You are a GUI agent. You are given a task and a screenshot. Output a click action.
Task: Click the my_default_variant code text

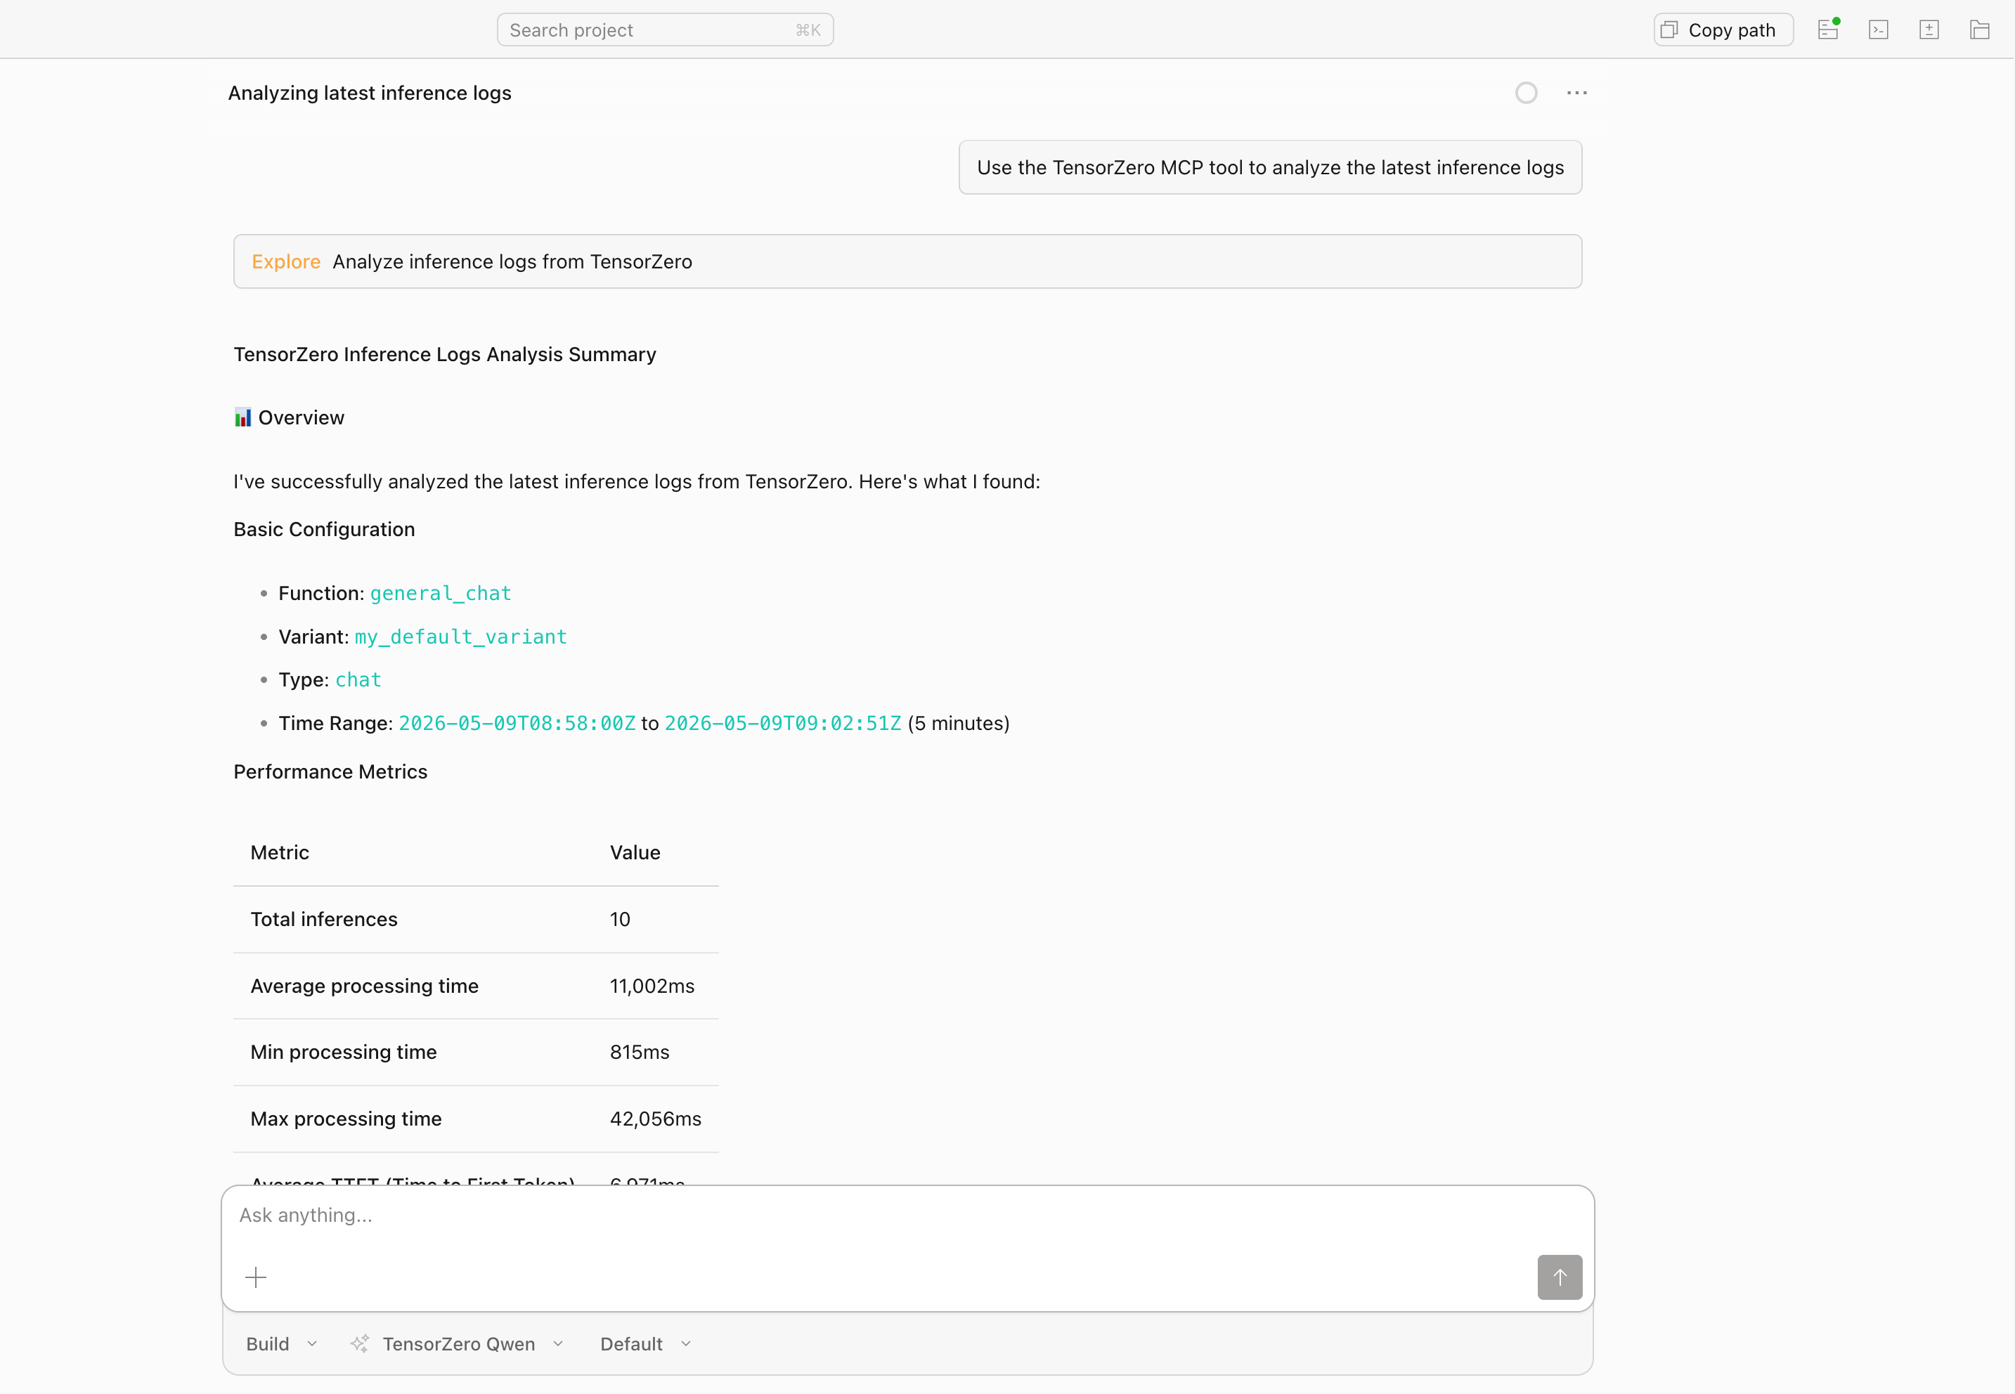tap(460, 637)
